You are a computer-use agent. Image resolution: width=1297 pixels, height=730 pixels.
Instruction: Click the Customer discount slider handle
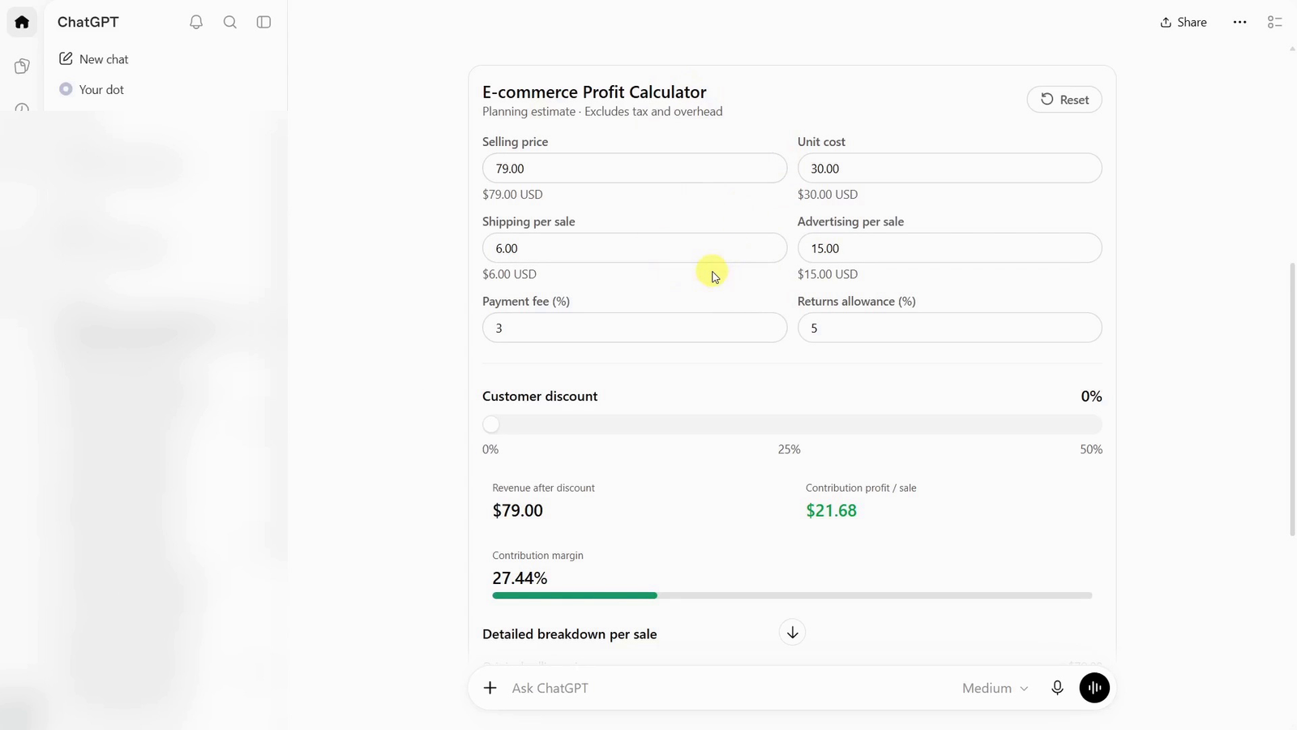[x=491, y=424]
